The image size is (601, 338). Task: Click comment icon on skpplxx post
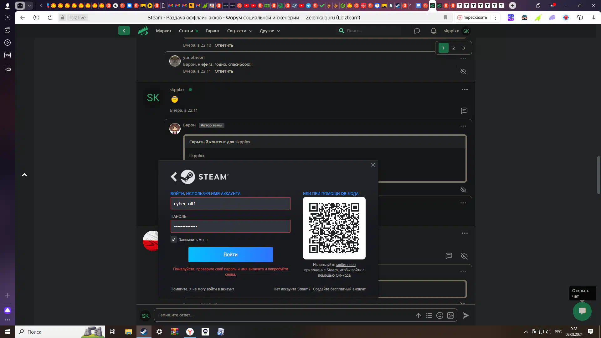click(464, 110)
